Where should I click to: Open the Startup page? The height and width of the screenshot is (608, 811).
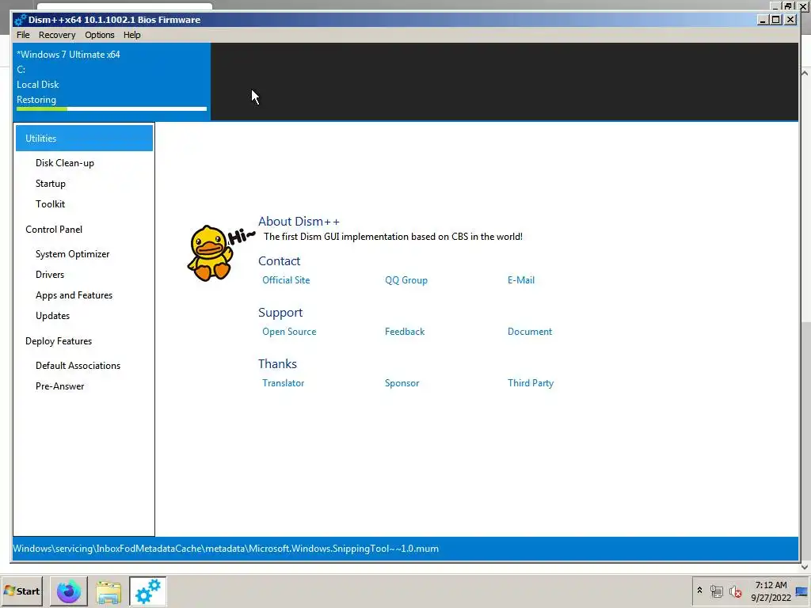pyautogui.click(x=51, y=184)
